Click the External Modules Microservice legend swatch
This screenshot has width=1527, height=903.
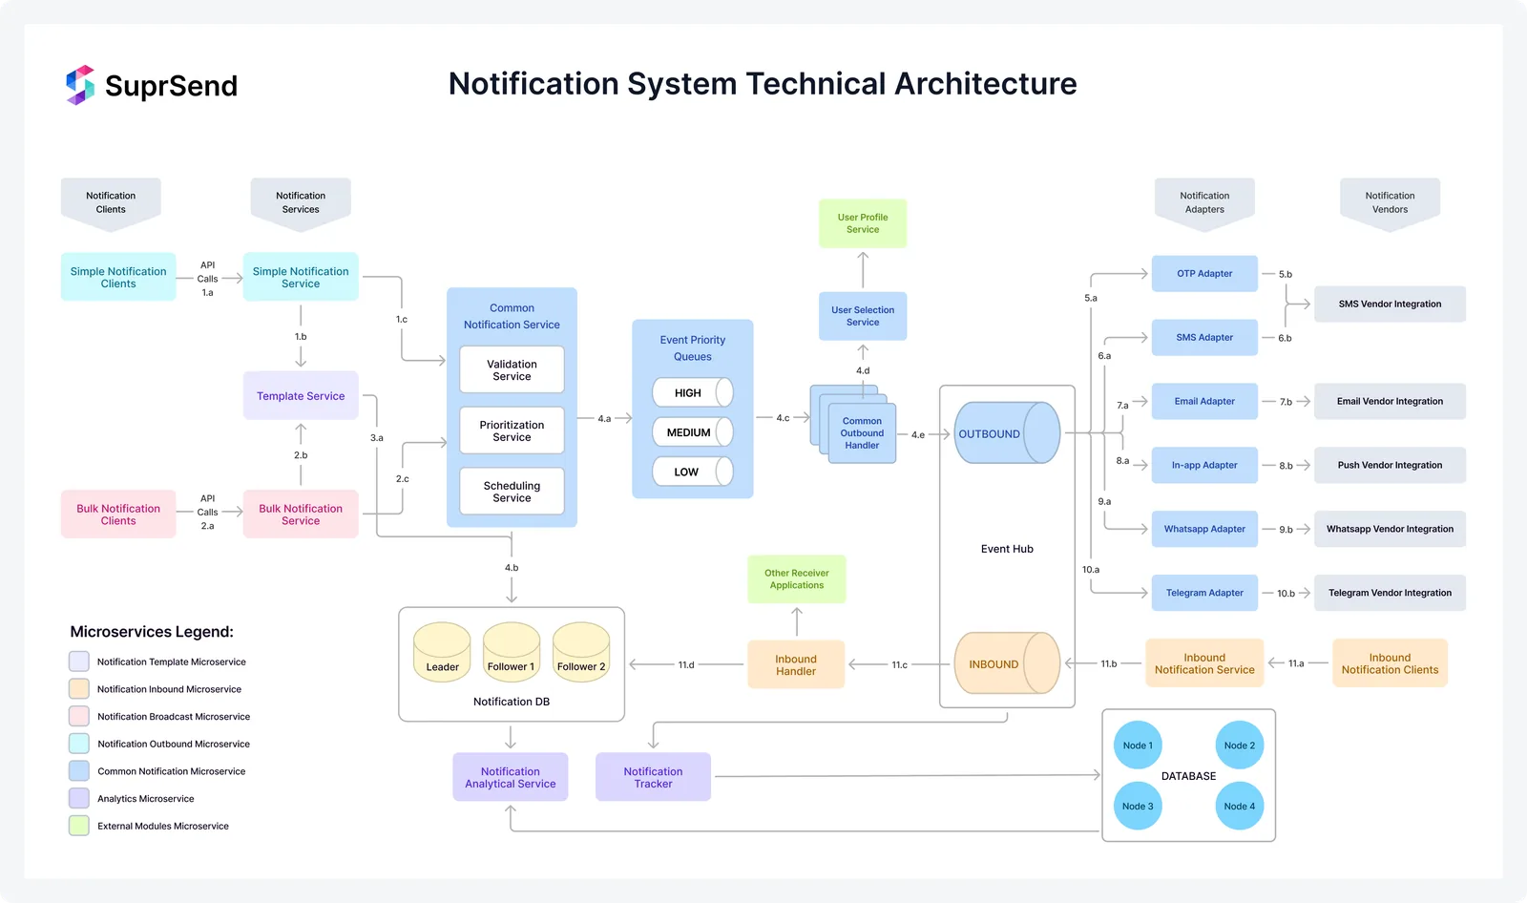pyautogui.click(x=79, y=826)
